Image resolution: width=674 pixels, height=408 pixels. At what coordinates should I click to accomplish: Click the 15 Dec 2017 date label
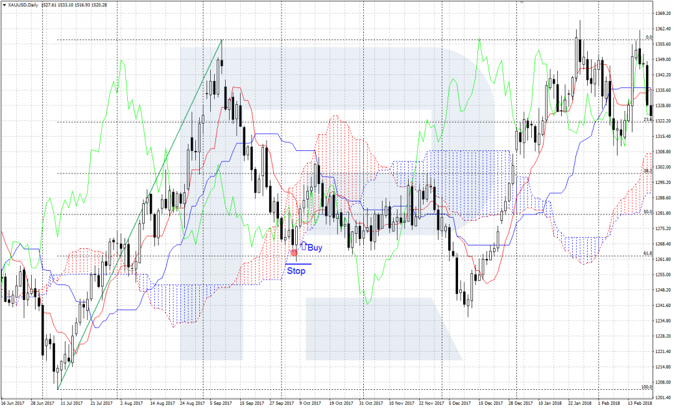point(491,403)
